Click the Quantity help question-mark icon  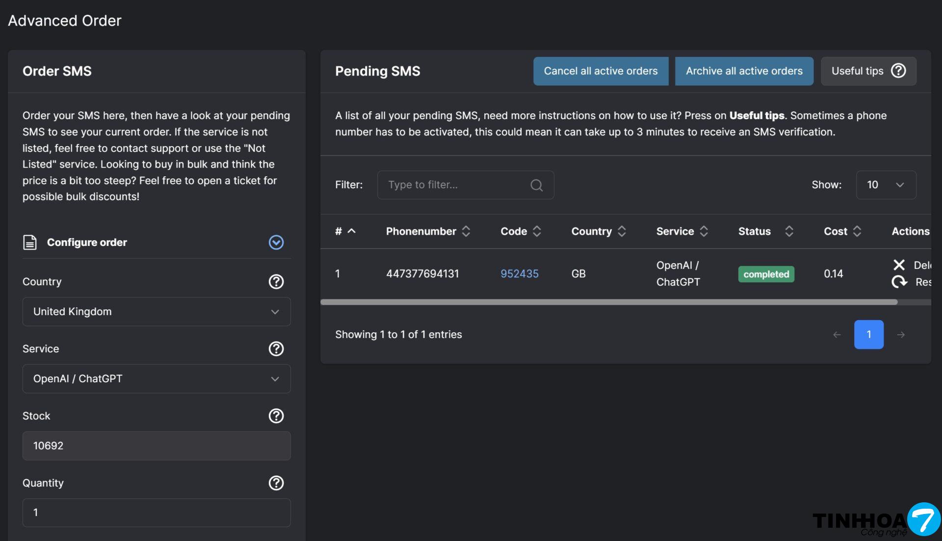276,483
